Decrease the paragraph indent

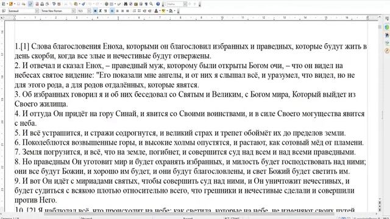pos(144,11)
